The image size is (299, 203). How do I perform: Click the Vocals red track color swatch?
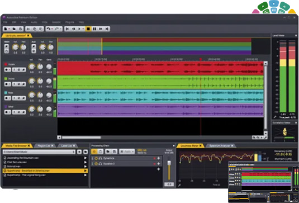click(x=6, y=64)
